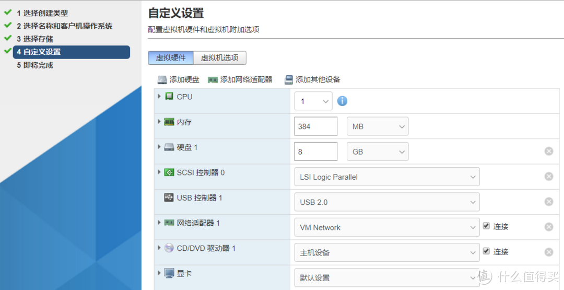The height and width of the screenshot is (290, 564).
Task: Click the memory module icon
Action: [x=169, y=122]
